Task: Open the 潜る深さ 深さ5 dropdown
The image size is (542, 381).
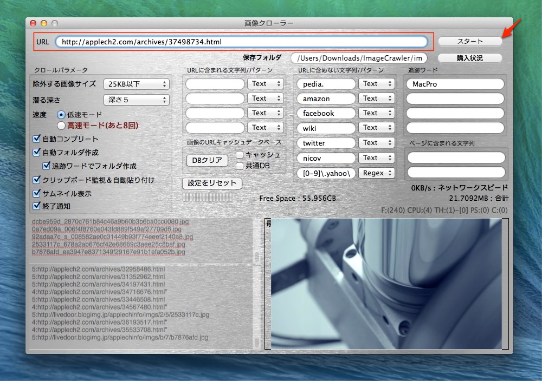Action: pos(136,100)
